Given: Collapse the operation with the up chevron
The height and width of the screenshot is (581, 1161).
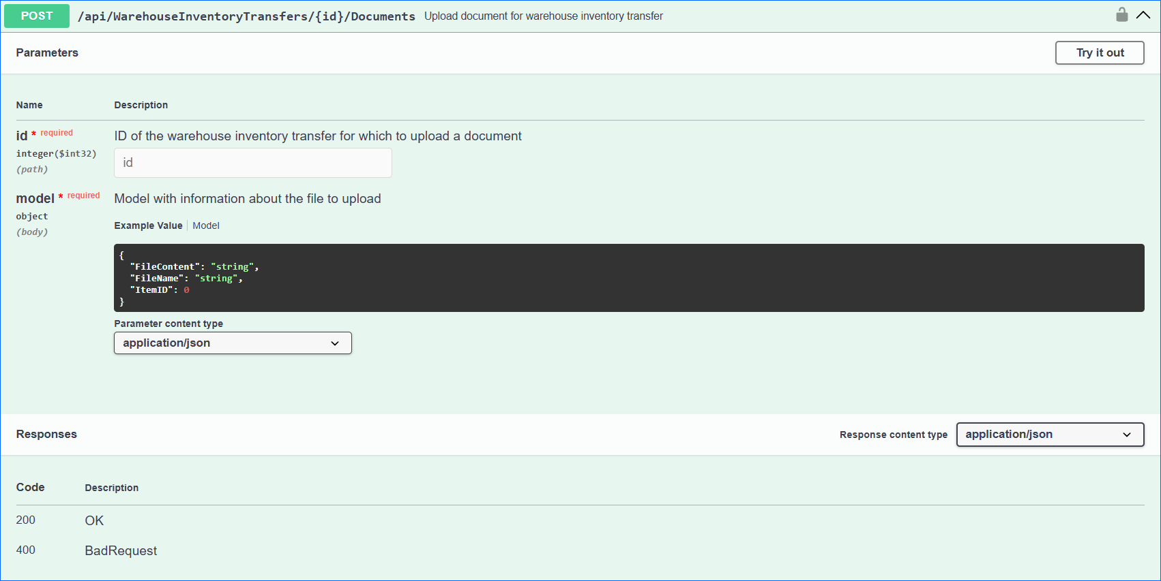Looking at the screenshot, I should [x=1143, y=15].
